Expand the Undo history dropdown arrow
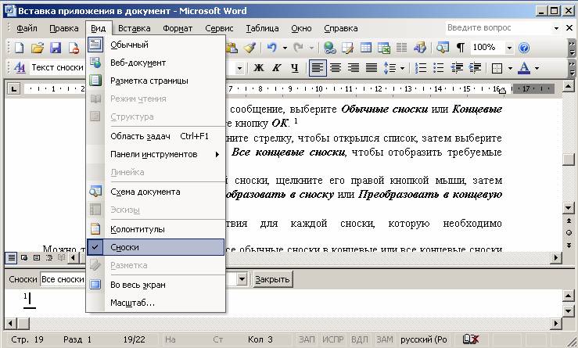This screenshot has height=348, width=578. point(285,48)
